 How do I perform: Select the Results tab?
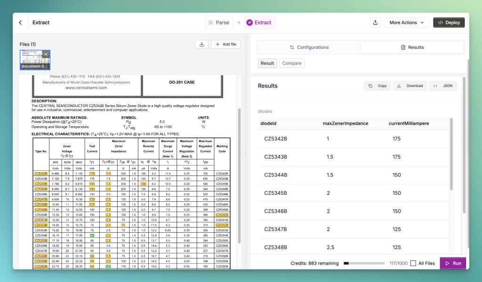[x=412, y=47]
